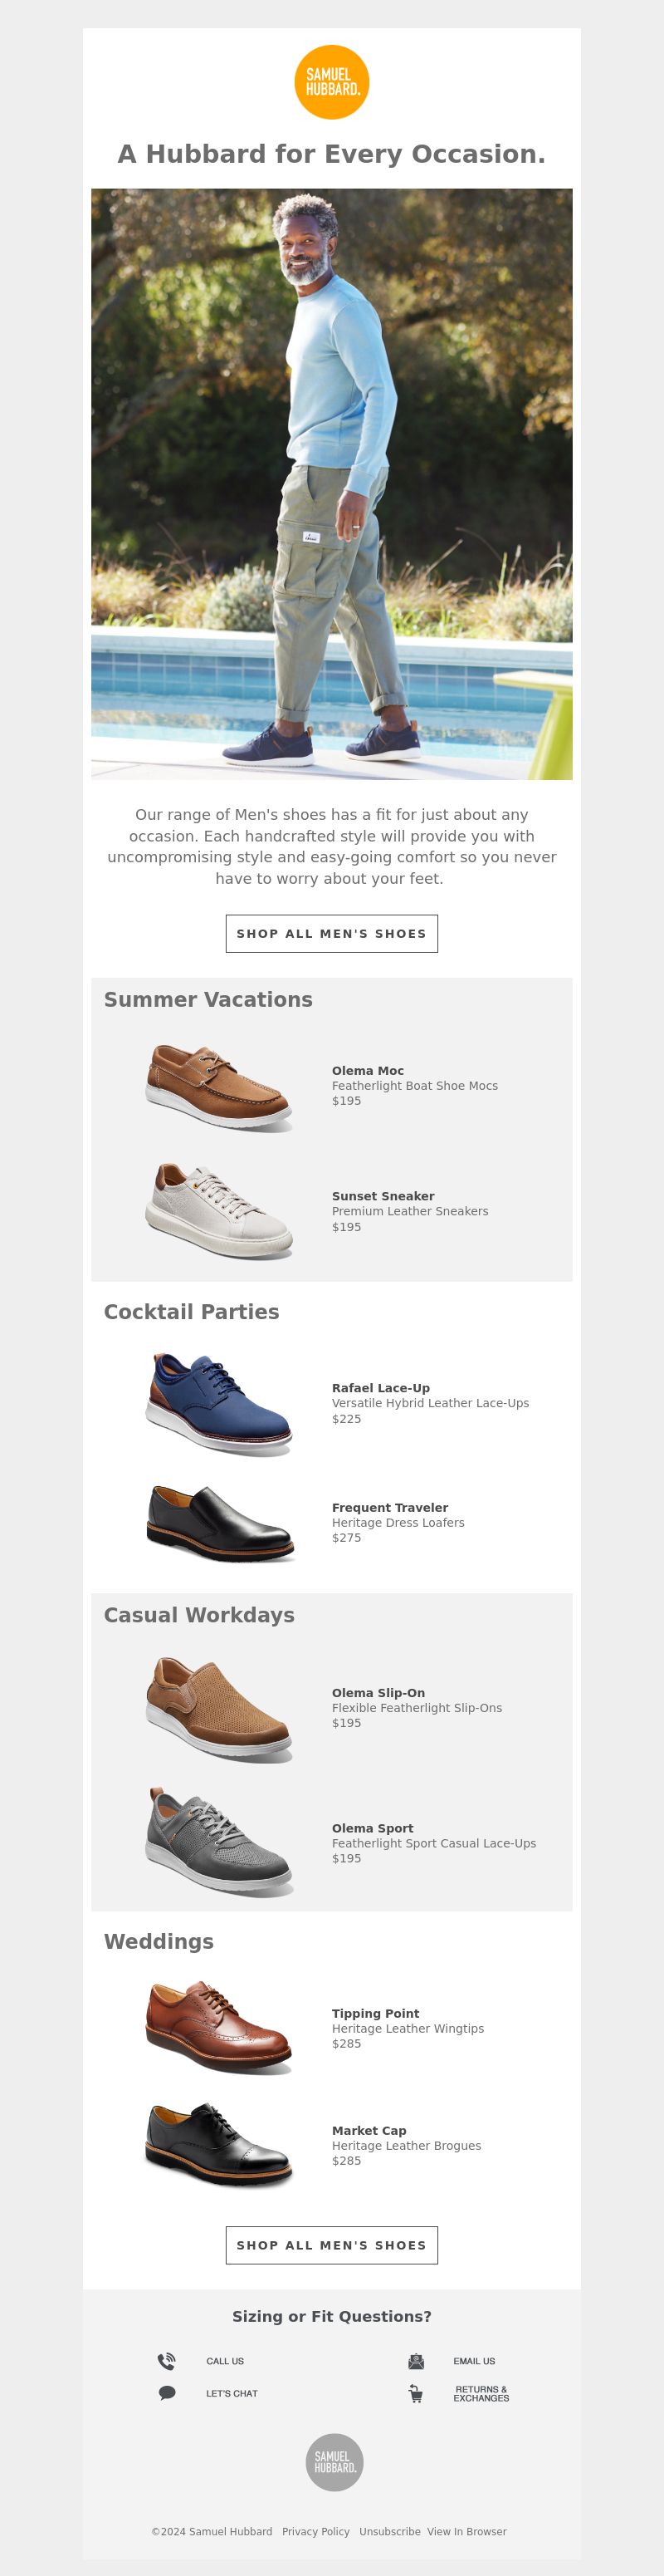Click the envelope Email Us icon
Image resolution: width=664 pixels, height=2576 pixels.
[x=415, y=2362]
